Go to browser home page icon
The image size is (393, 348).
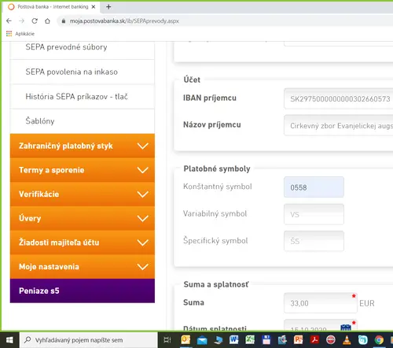point(47,21)
